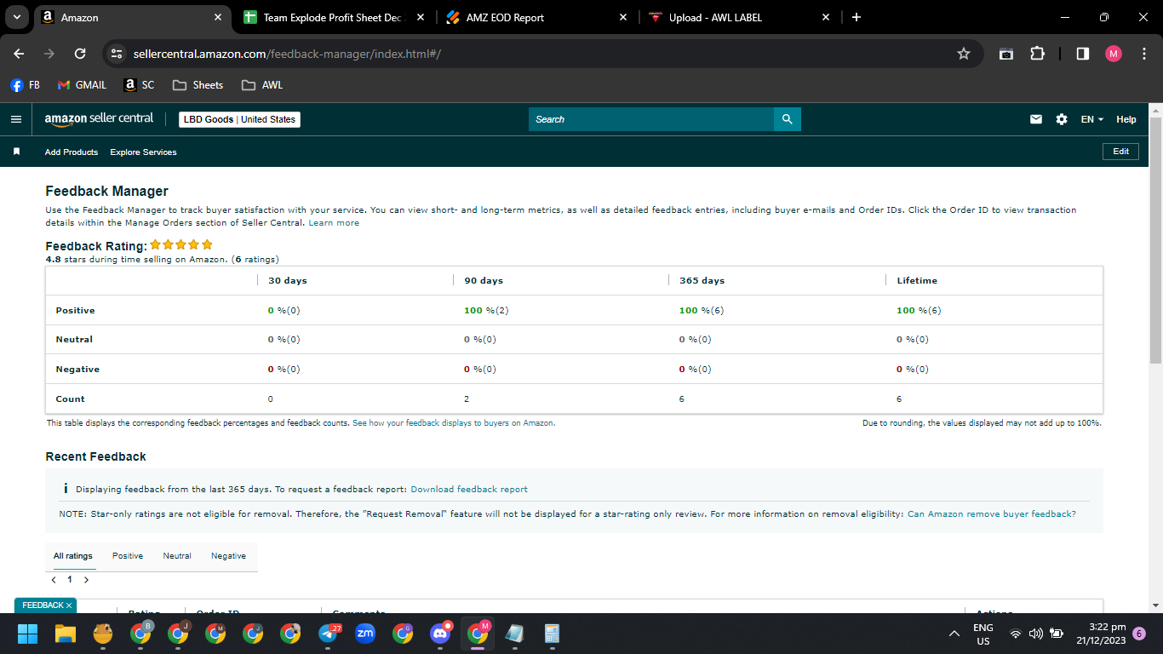Expand the Sheets bookmark folder
This screenshot has width=1163, height=654.
click(198, 85)
